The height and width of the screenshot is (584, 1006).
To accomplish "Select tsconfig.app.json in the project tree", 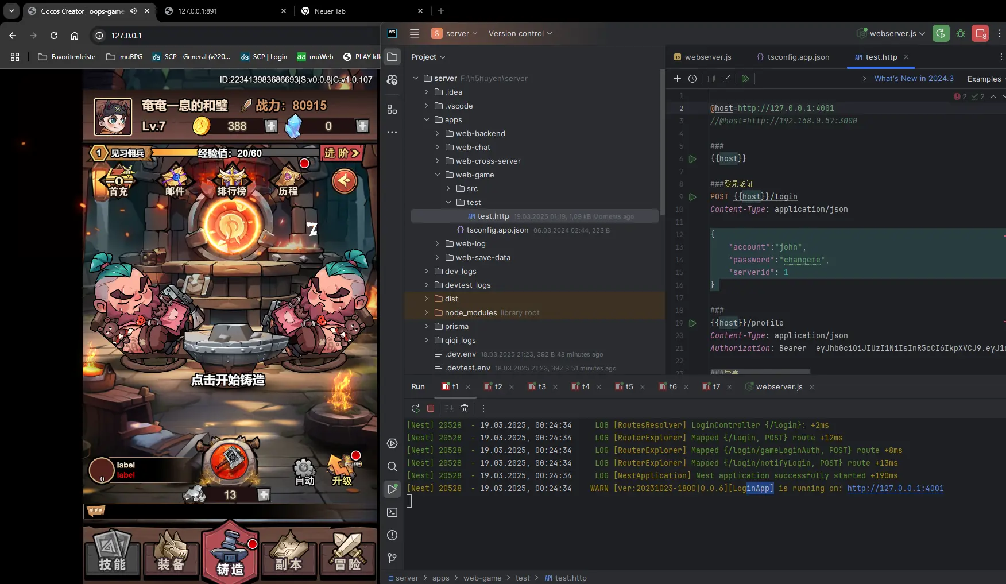I will pos(497,230).
